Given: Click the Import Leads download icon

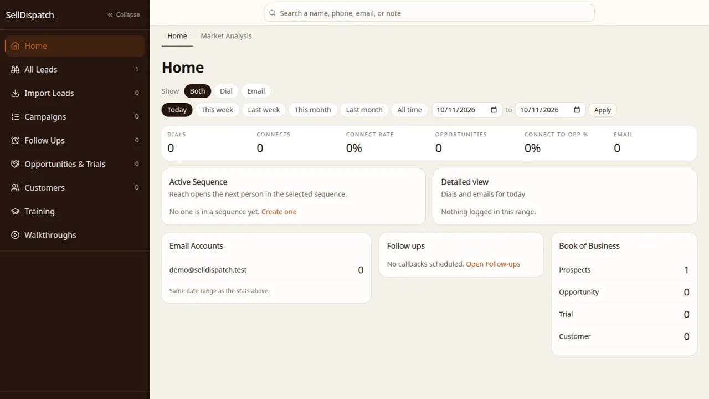Looking at the screenshot, I should tap(15, 93).
